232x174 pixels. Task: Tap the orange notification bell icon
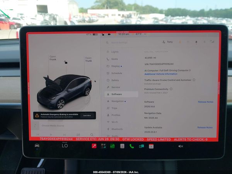[180, 42]
